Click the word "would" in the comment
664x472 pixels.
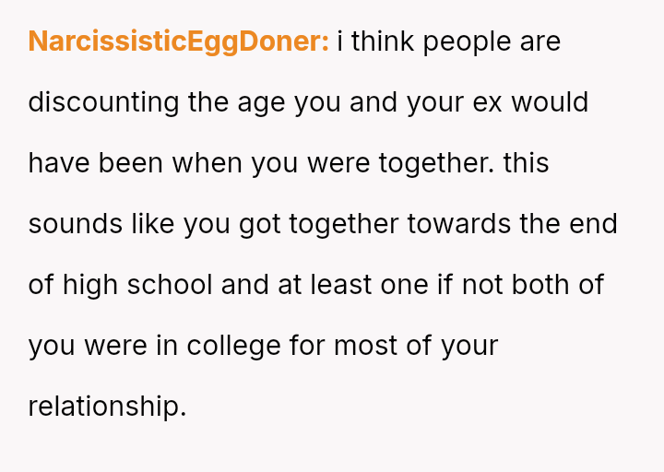550,102
